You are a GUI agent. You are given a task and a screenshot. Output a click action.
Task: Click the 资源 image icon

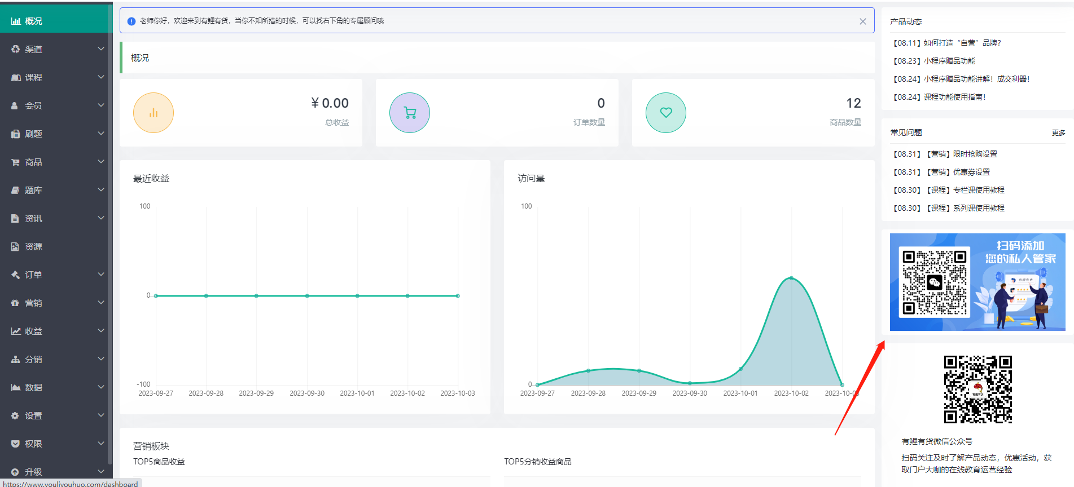tap(15, 246)
